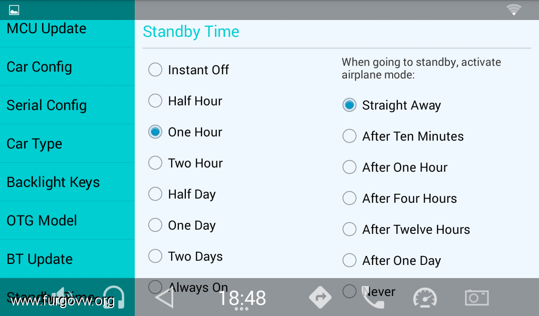The width and height of the screenshot is (539, 316).
Task: Tap the 18:48 clock display
Action: tap(242, 298)
